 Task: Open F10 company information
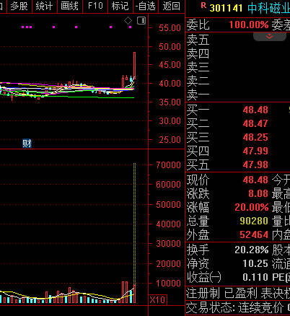95,6
